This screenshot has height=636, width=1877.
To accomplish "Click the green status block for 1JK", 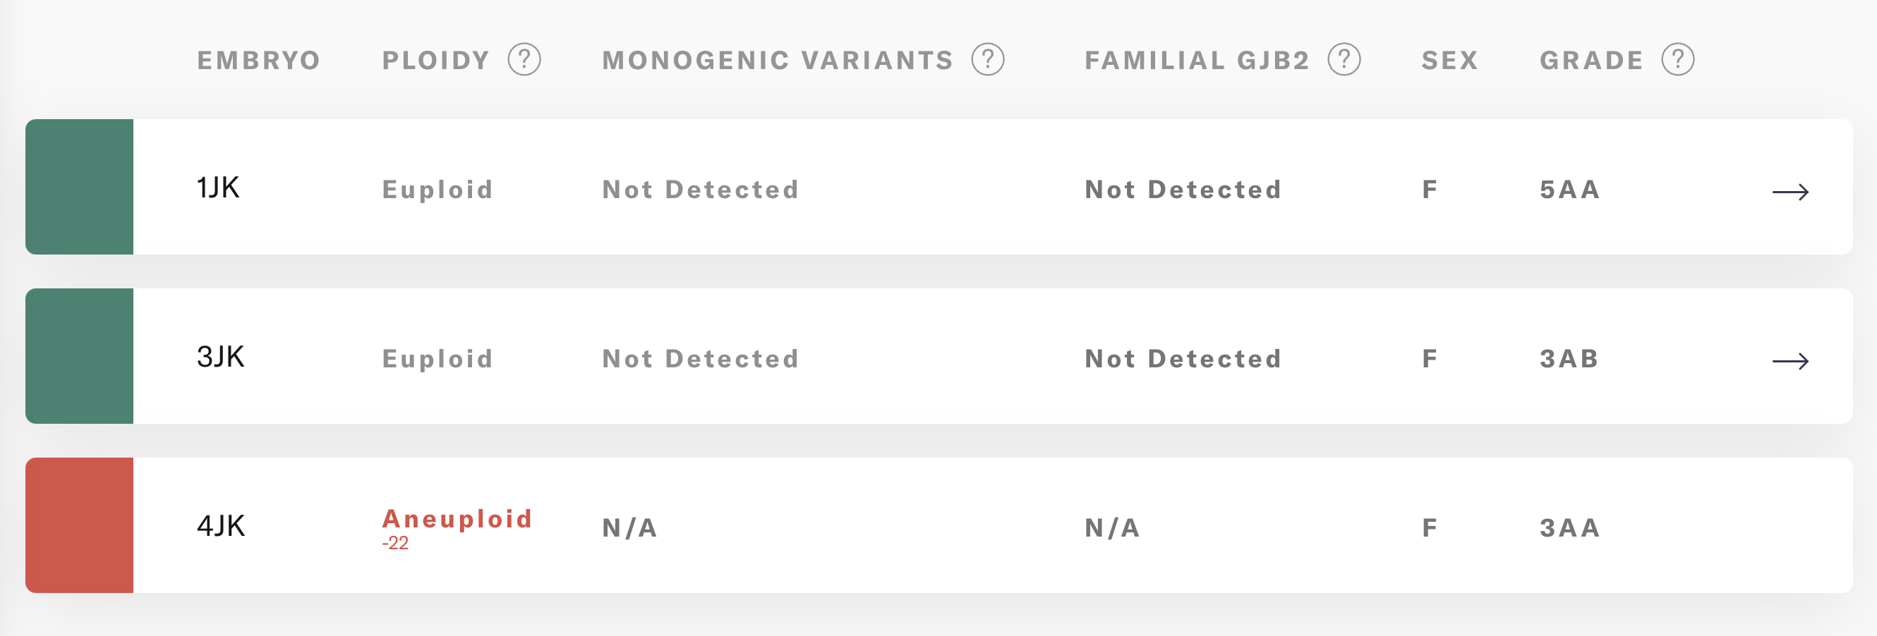I will tap(80, 187).
